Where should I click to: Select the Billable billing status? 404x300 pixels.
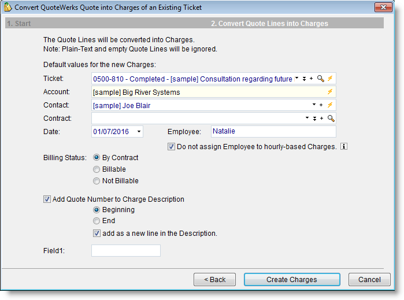(97, 169)
